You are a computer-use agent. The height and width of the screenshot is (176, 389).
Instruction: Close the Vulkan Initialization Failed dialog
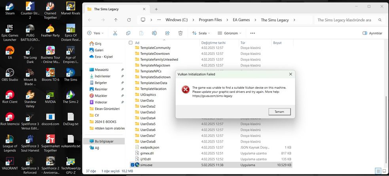(290, 74)
